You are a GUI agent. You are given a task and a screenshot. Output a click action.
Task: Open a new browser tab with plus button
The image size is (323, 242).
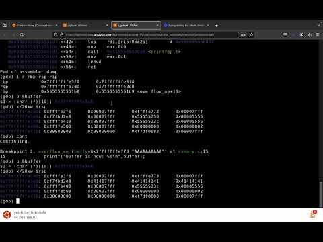pyautogui.click(x=217, y=26)
